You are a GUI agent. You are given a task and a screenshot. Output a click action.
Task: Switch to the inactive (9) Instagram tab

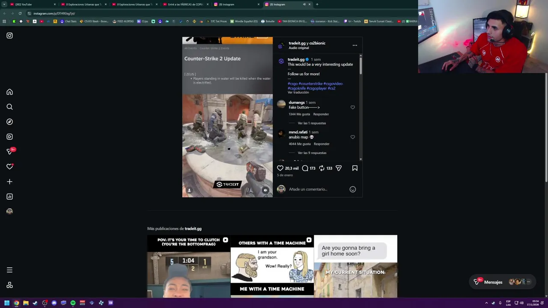click(x=236, y=4)
